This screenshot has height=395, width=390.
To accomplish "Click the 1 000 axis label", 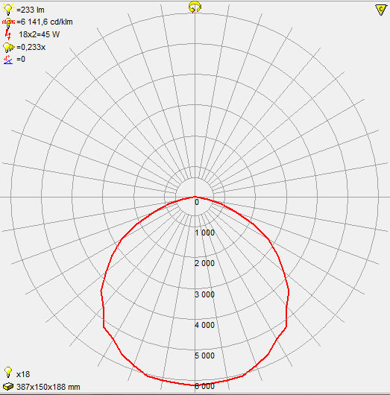I will tap(205, 233).
